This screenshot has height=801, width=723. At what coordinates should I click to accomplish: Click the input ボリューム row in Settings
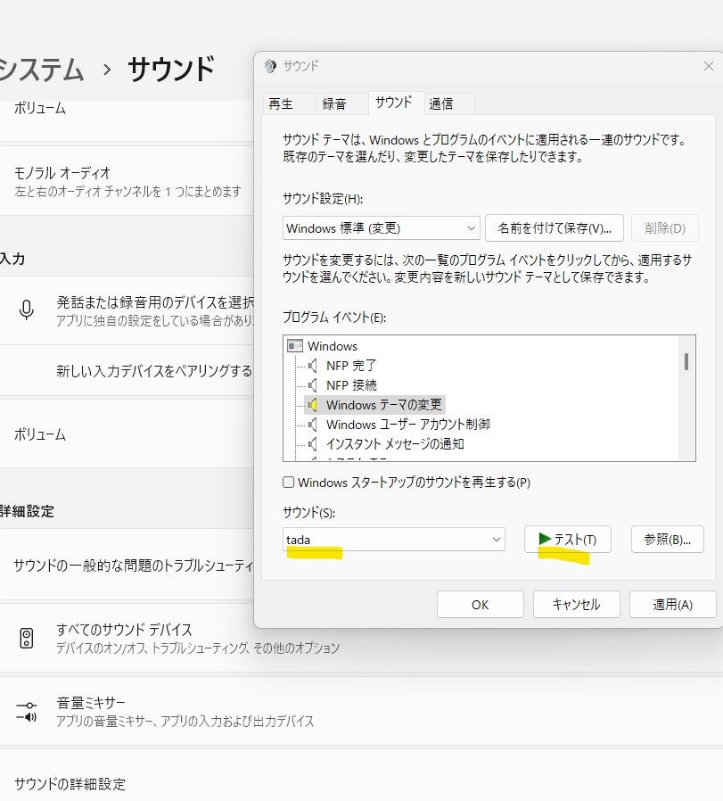click(127, 434)
